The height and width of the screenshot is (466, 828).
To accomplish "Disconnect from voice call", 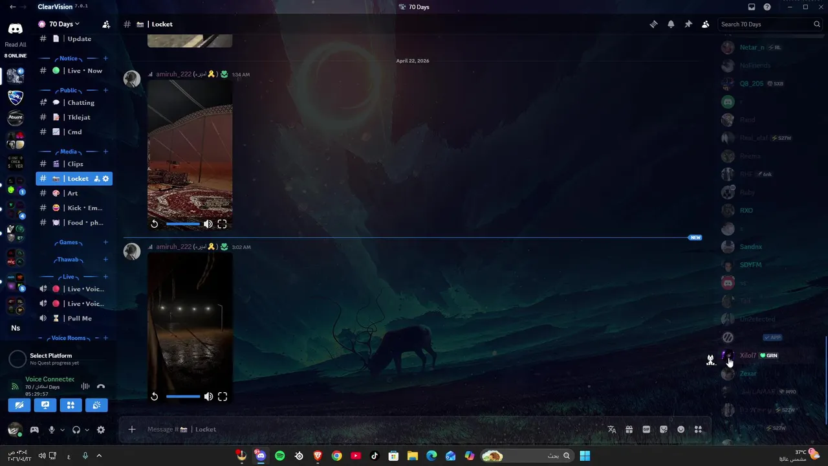I will coord(101,386).
